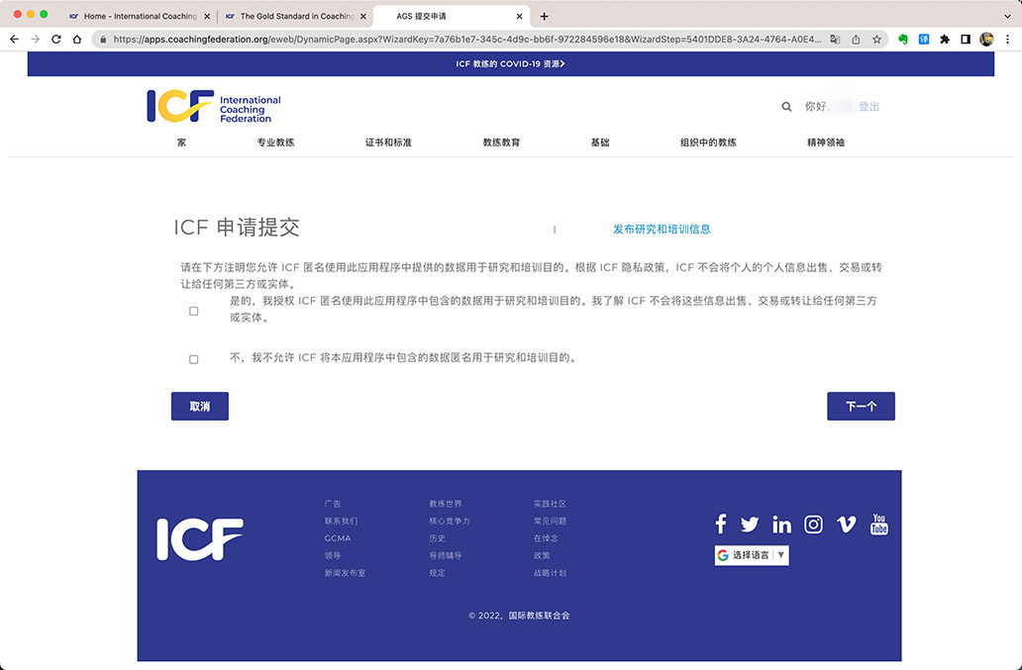Click the Facebook icon in footer
Image resolution: width=1022 pixels, height=670 pixels.
[x=720, y=525]
